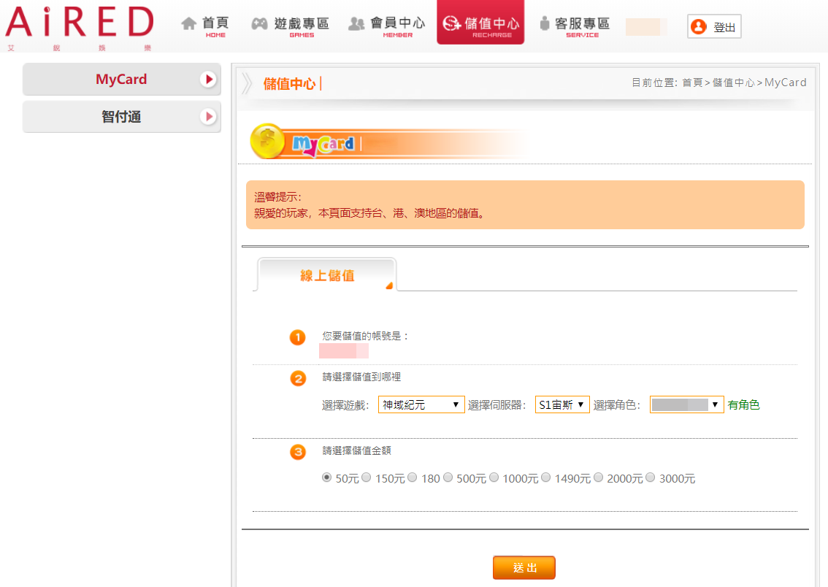The image size is (828, 587).
Task: Open 遊戲專區 GAMES menu
Action: point(291,26)
